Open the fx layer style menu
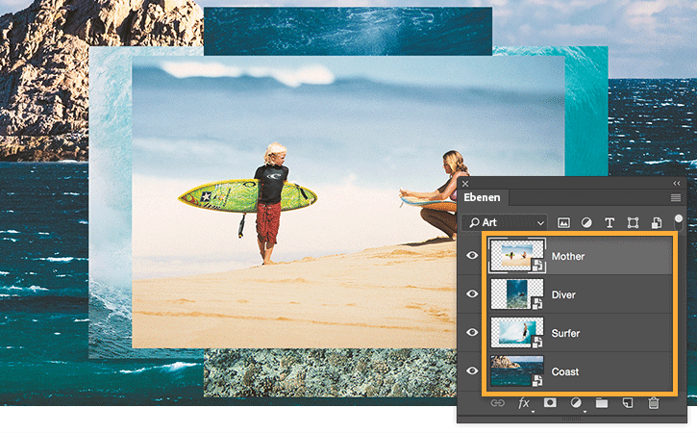This screenshot has width=697, height=433. coord(524,403)
